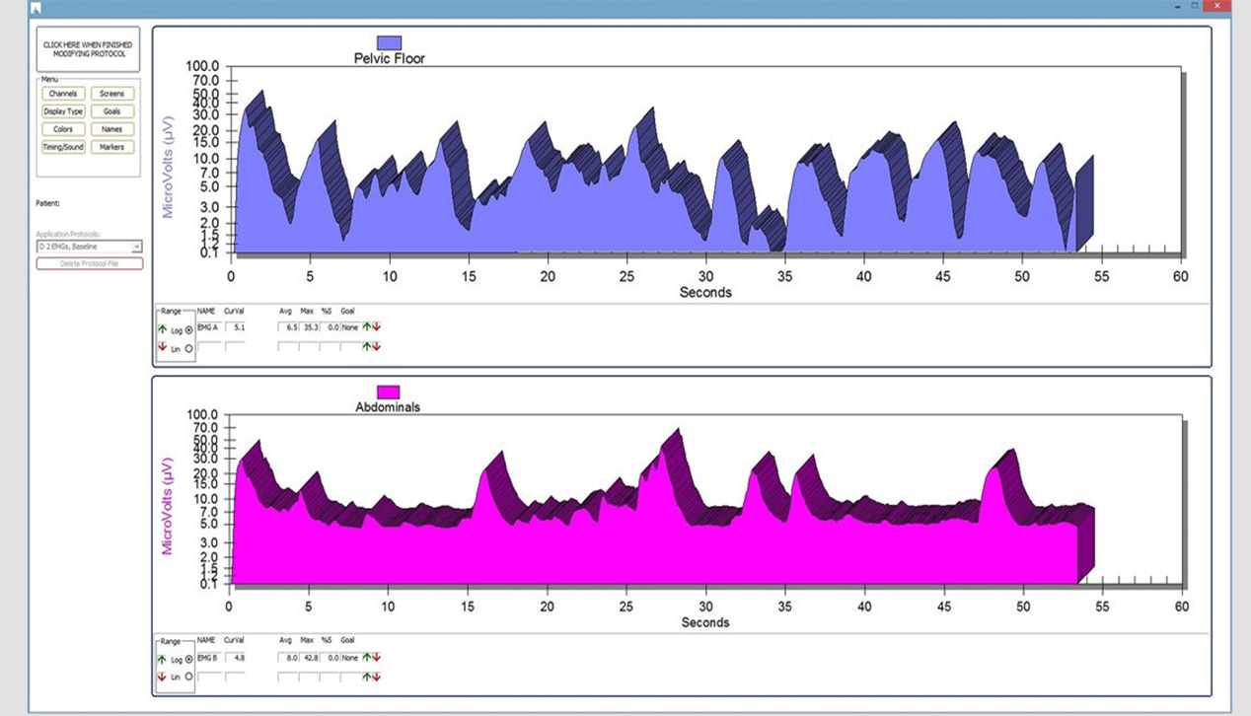Lower the goal with EMG A's red arrow
Screen dimensions: 1251x716
point(376,326)
